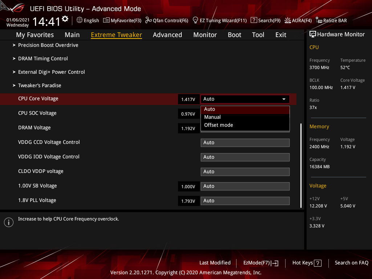Open Hot Keys help
The image size is (372, 279).
coord(307,263)
